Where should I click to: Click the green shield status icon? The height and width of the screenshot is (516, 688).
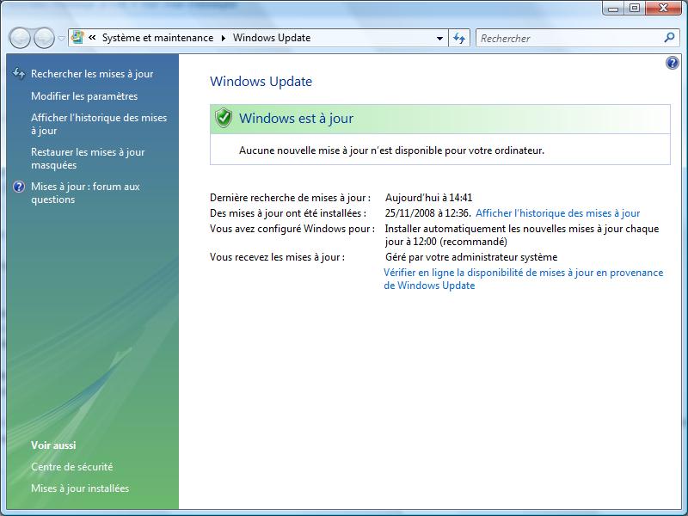(224, 118)
